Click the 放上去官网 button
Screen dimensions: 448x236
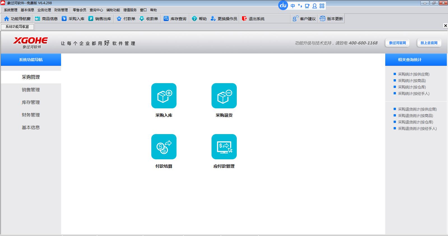(x=429, y=43)
